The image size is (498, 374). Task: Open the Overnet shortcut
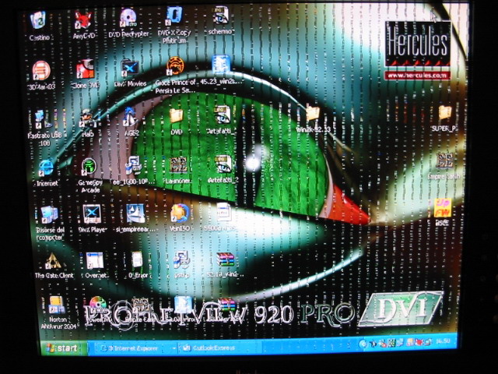tap(94, 261)
